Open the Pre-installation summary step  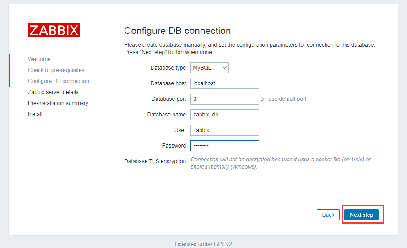coord(58,103)
